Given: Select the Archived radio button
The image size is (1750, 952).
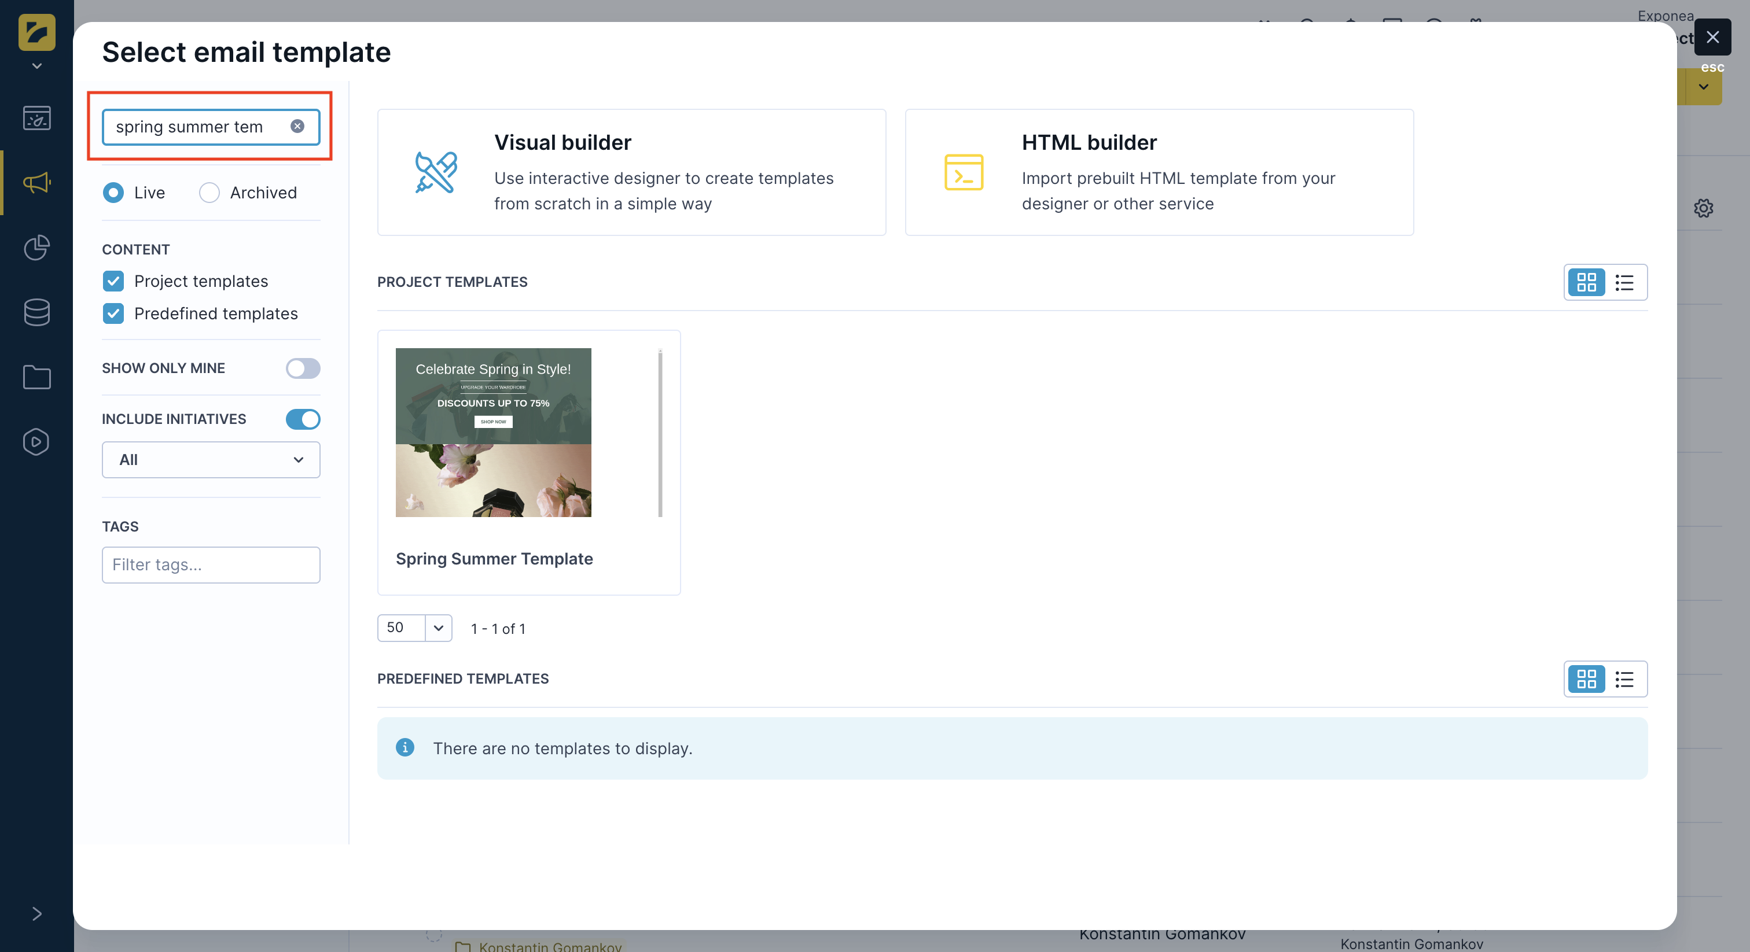Looking at the screenshot, I should coord(209,193).
